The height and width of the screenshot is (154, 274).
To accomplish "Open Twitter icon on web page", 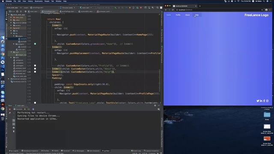I will [x=258, y=101].
